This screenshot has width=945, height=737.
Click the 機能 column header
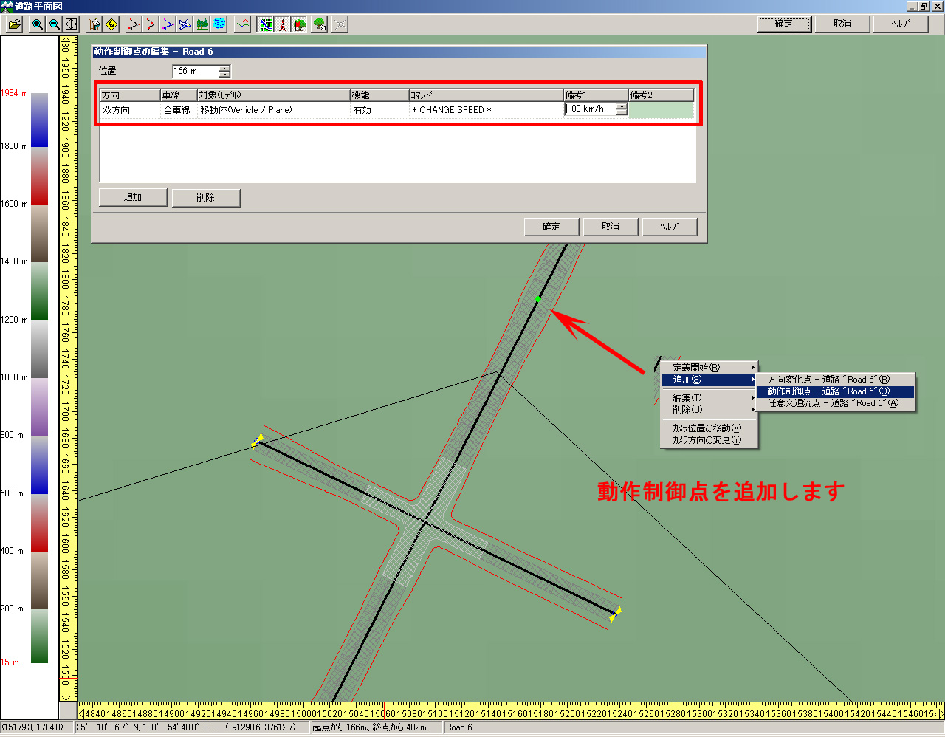click(379, 95)
